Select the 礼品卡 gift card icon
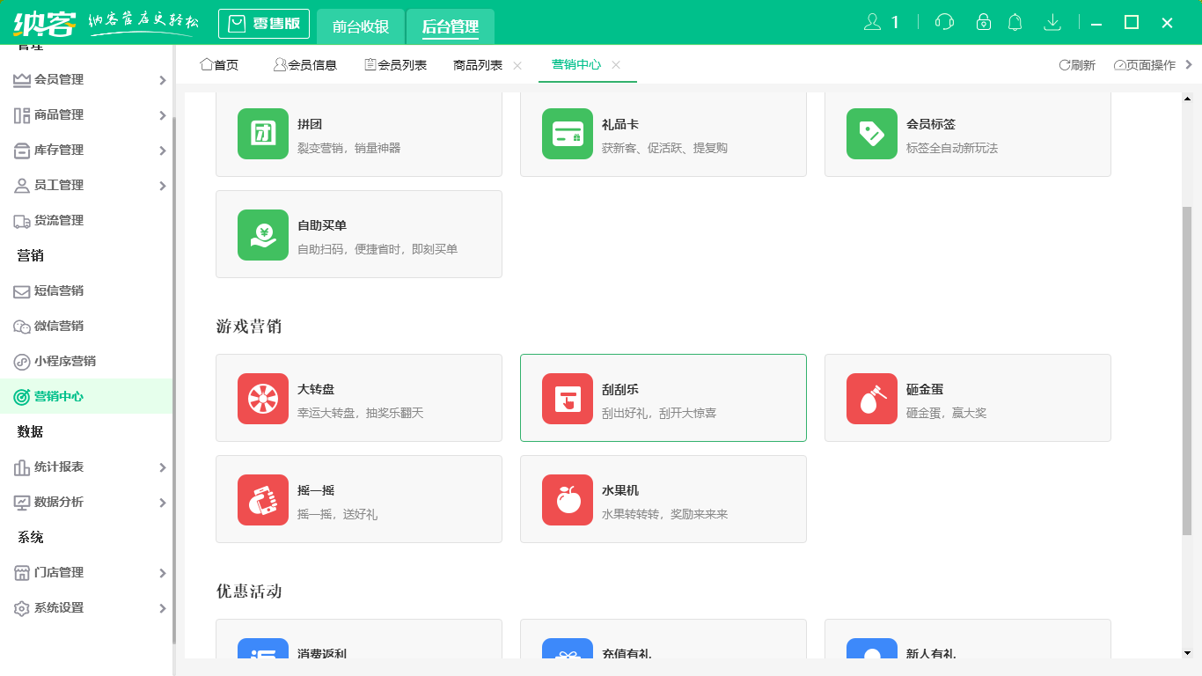 pos(567,133)
